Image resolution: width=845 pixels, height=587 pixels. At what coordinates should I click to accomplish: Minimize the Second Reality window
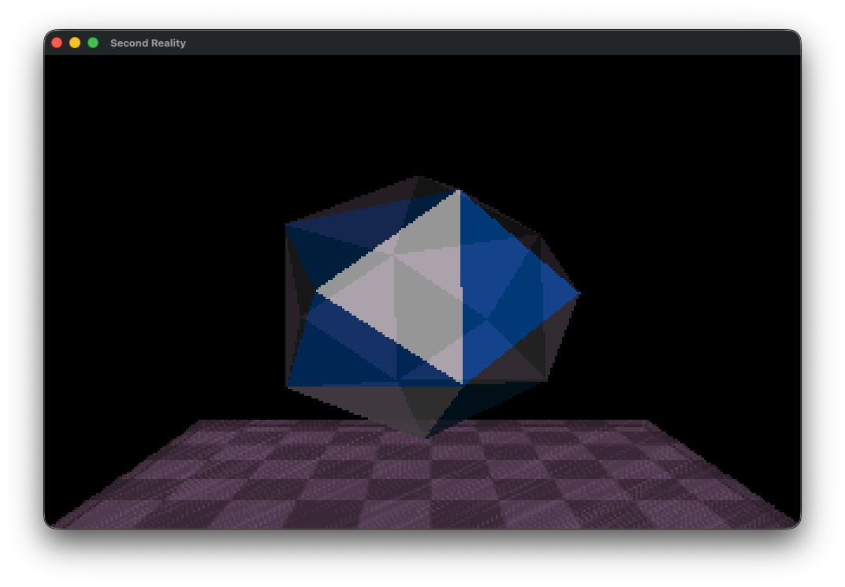pos(75,43)
